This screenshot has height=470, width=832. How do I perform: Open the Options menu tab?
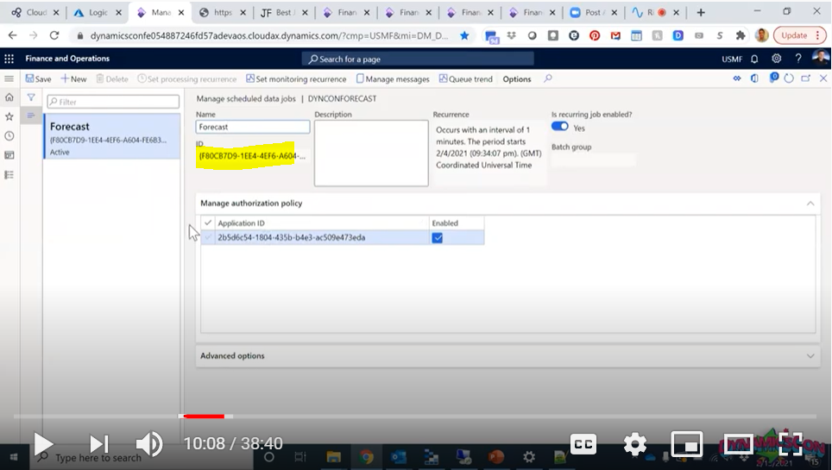517,79
